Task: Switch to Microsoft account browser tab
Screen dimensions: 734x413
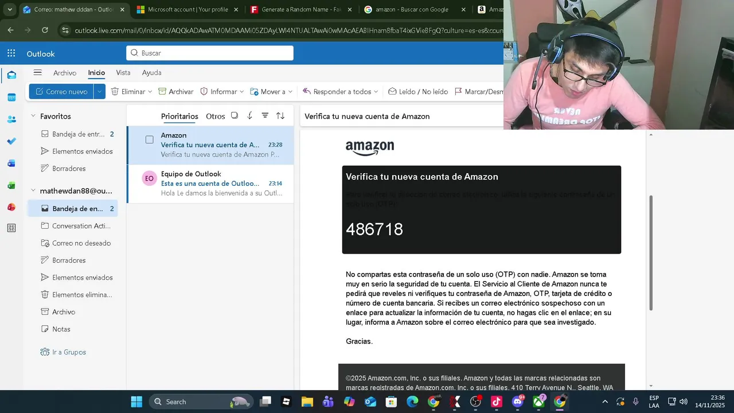Action: coord(188,10)
